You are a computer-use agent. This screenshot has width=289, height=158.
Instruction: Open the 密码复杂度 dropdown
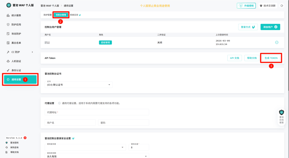pos(85,147)
